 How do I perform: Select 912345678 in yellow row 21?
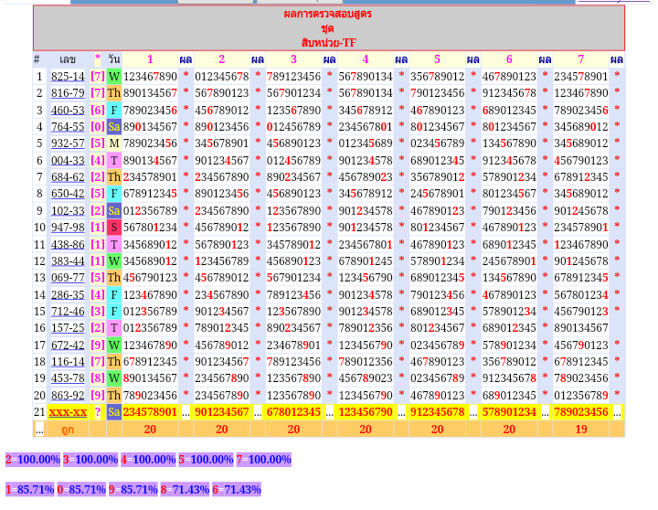coord(437,412)
